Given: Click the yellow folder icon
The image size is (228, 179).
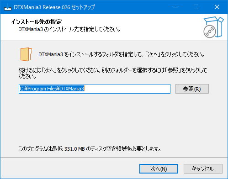Looking at the screenshot, I should point(26,54).
